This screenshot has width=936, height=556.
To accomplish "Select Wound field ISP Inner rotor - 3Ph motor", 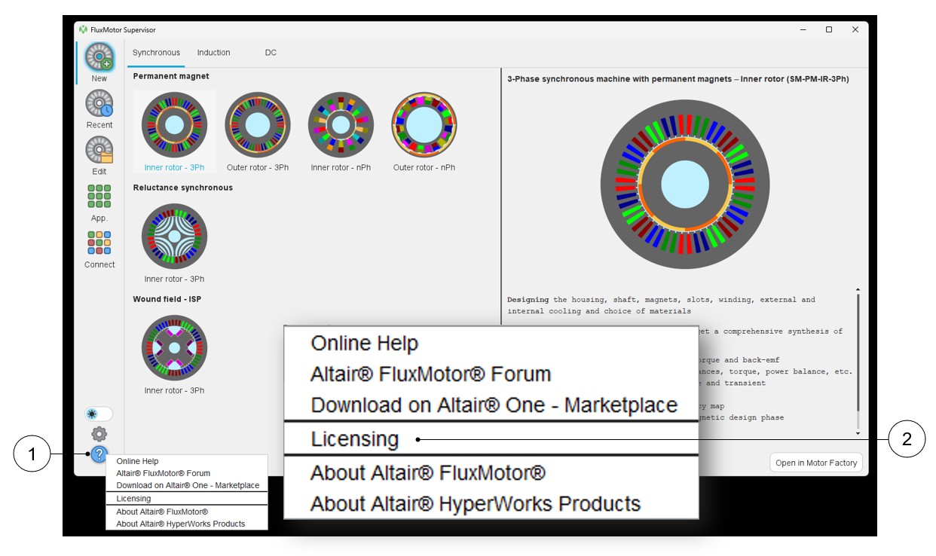I will tap(174, 348).
